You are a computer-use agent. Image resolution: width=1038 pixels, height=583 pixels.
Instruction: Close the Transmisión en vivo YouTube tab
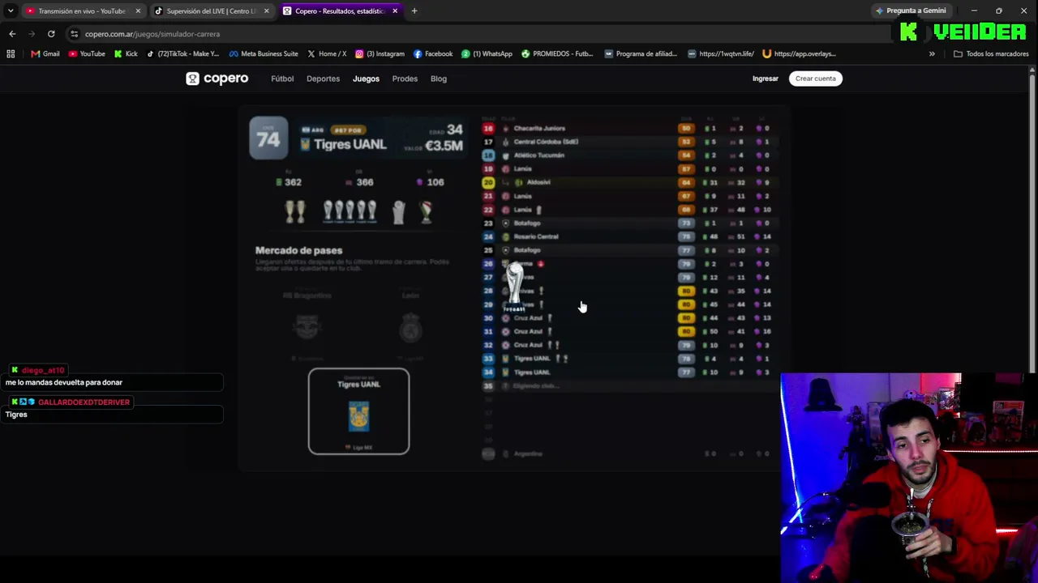coord(138,11)
